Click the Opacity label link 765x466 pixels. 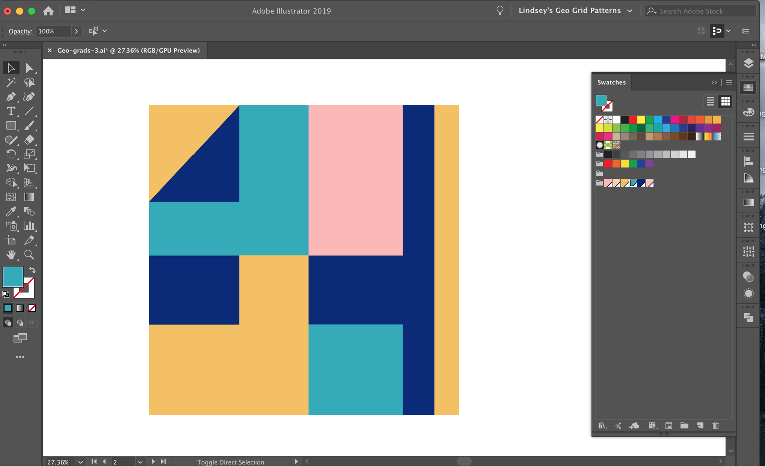tap(20, 31)
